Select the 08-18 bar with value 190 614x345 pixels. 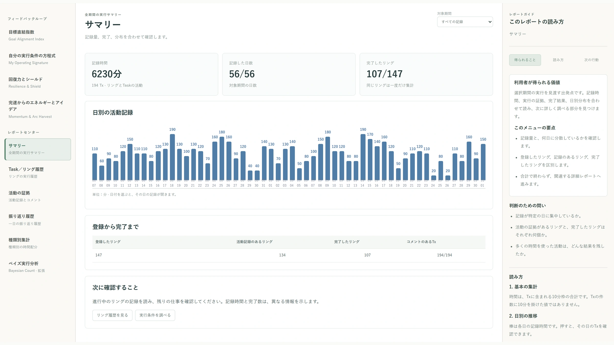click(172, 157)
